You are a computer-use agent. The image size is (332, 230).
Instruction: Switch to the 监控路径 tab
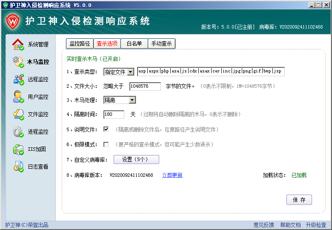(x=80, y=43)
